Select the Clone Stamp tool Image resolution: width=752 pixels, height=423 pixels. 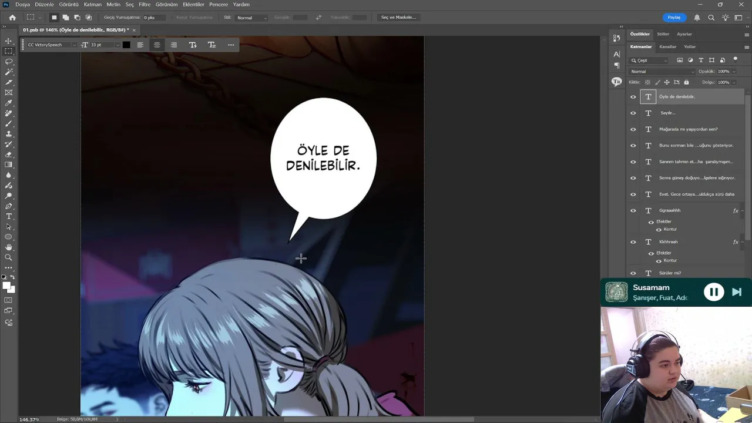tap(8, 134)
